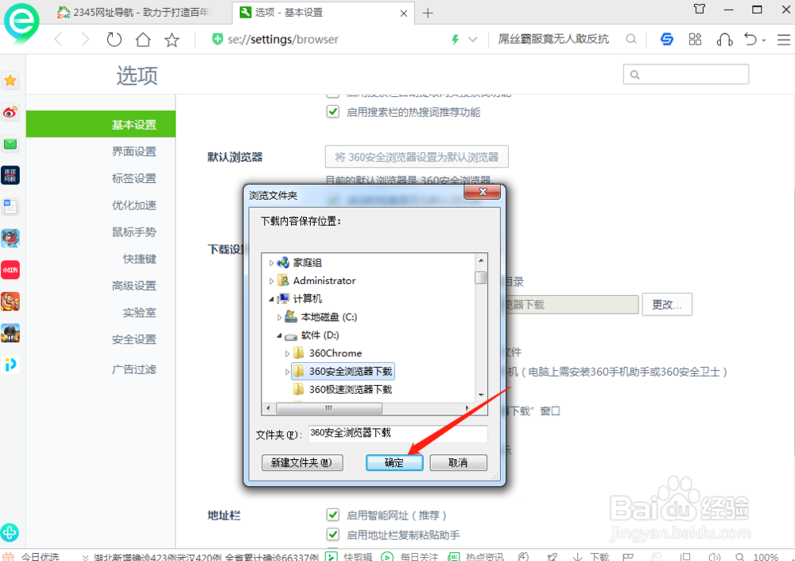The image size is (795, 561).
Task: Click the folder tree horizontal scrollbar thumb
Action: tap(329, 408)
